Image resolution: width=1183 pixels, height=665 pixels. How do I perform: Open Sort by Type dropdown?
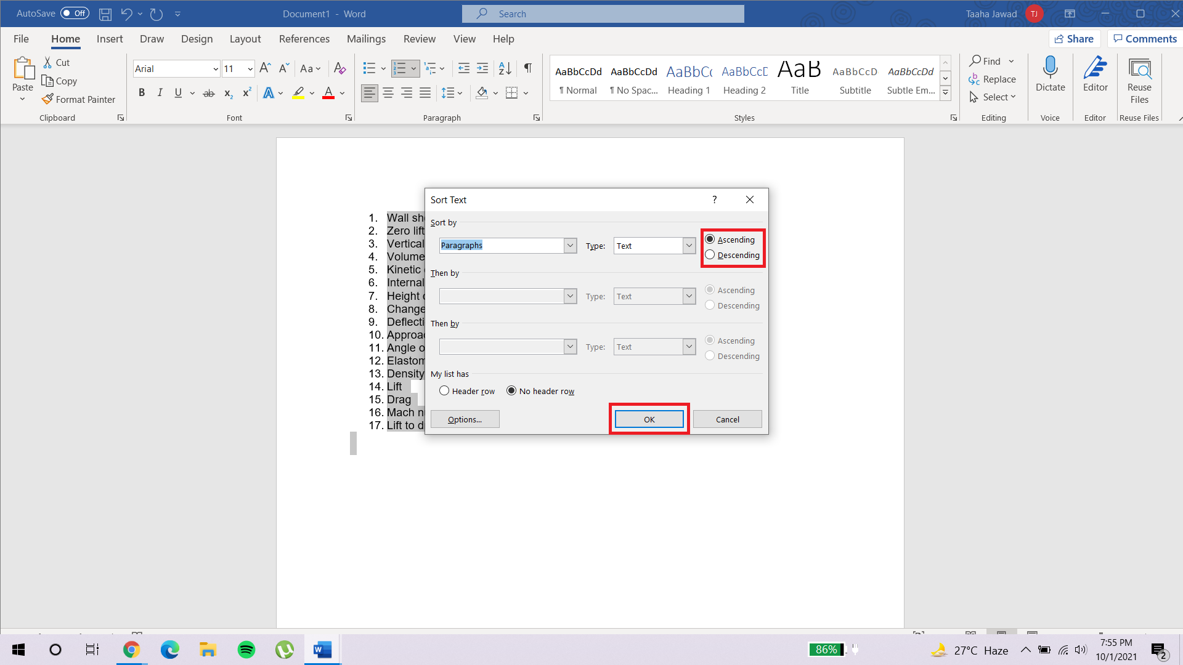(x=689, y=245)
